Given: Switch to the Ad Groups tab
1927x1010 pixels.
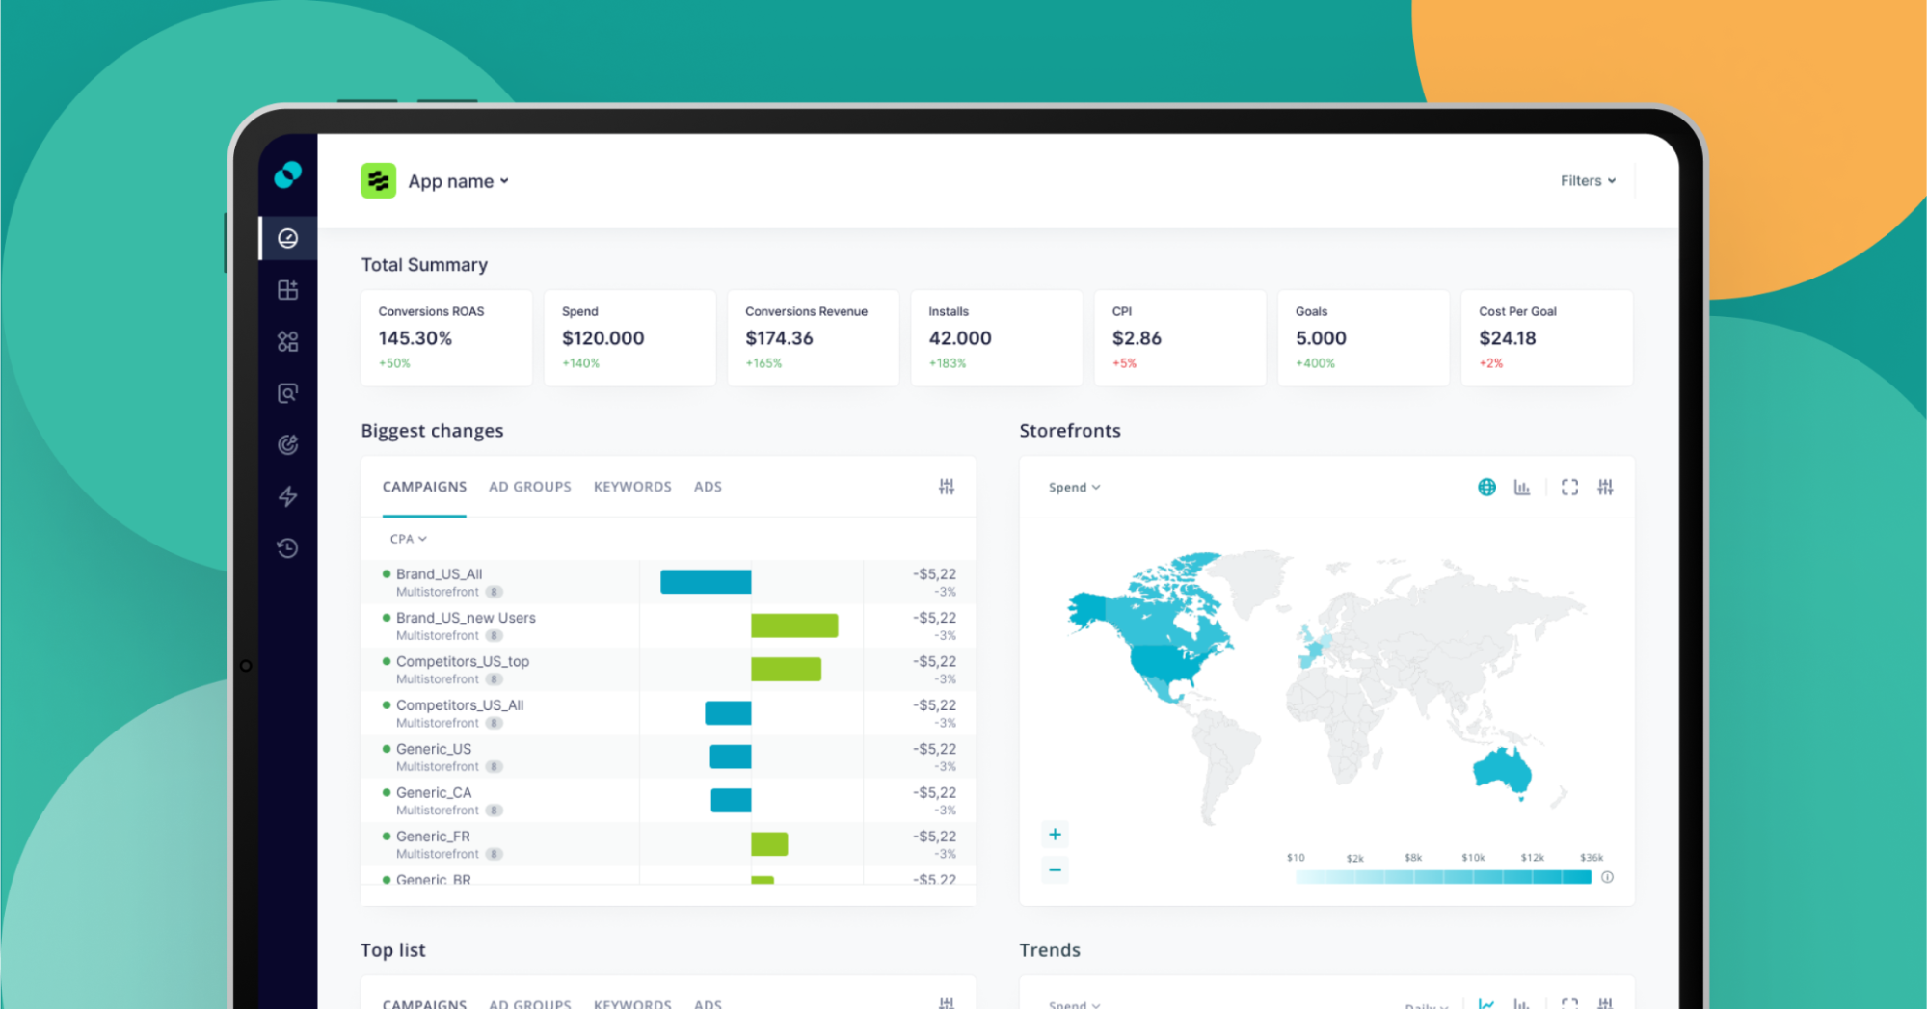Looking at the screenshot, I should (x=529, y=487).
